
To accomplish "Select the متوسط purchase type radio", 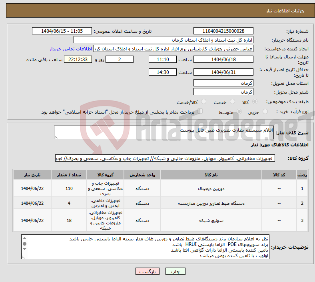I will click(239, 112).
